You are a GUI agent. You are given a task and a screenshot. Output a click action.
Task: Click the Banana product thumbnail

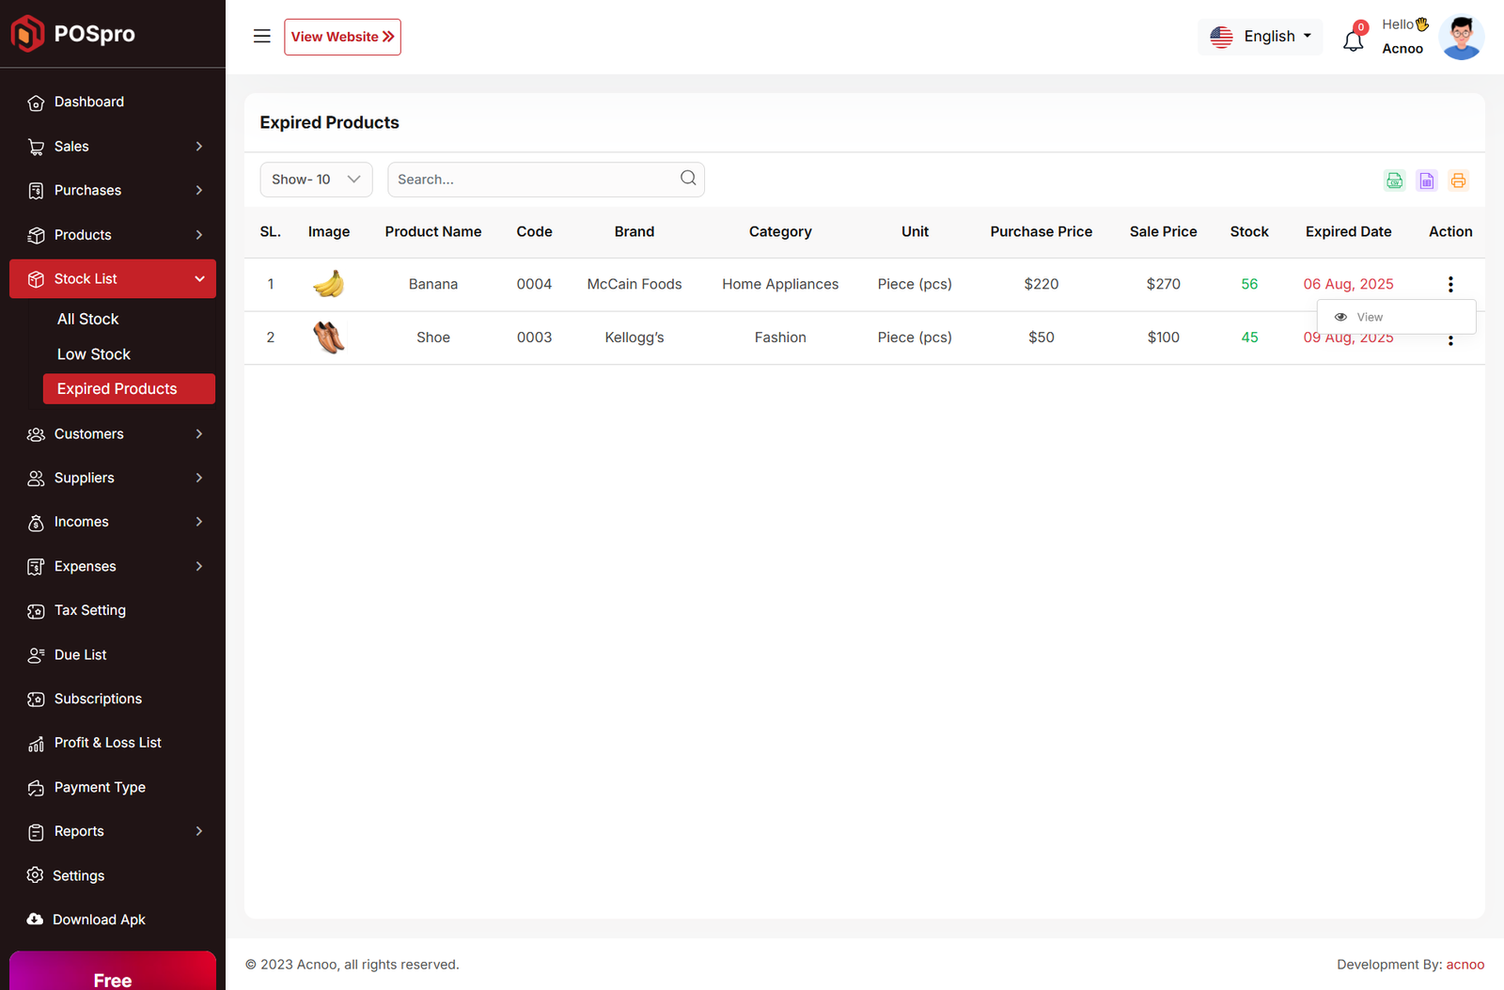[x=328, y=284]
